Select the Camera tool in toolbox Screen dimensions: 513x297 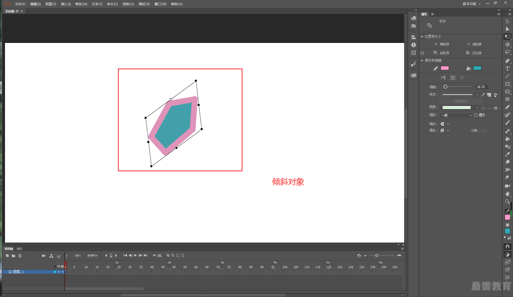[x=508, y=186]
